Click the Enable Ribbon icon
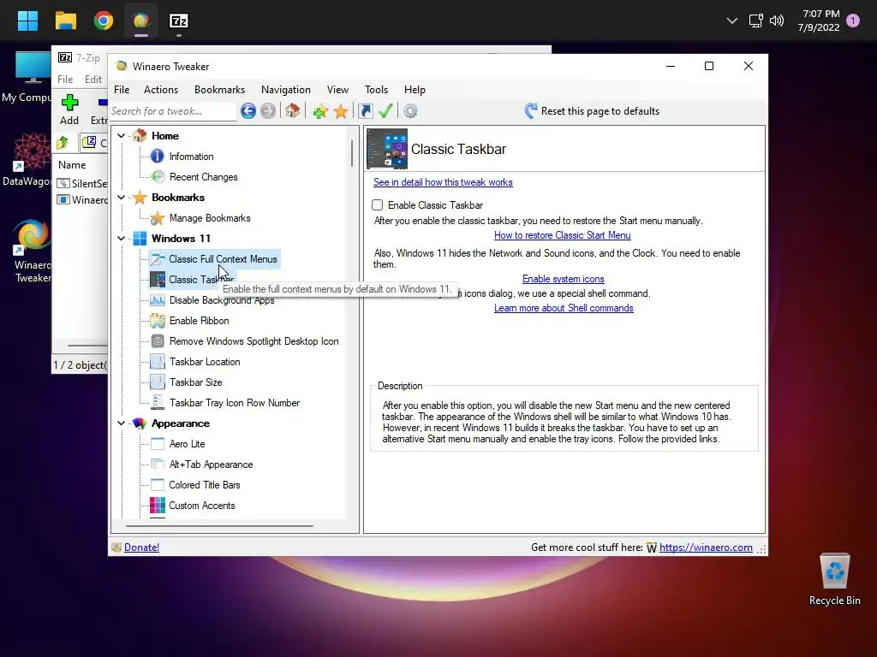The image size is (877, 657). pyautogui.click(x=158, y=321)
